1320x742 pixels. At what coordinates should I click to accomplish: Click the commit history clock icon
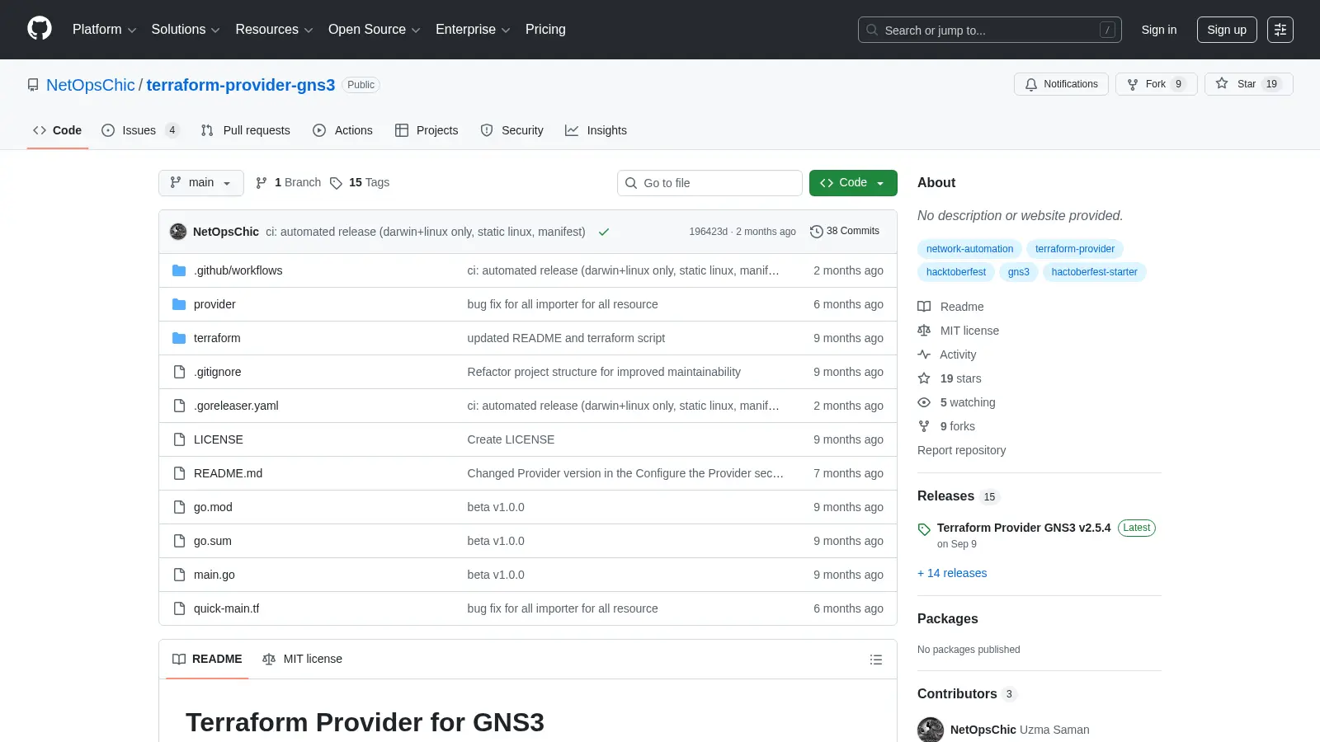817,232
